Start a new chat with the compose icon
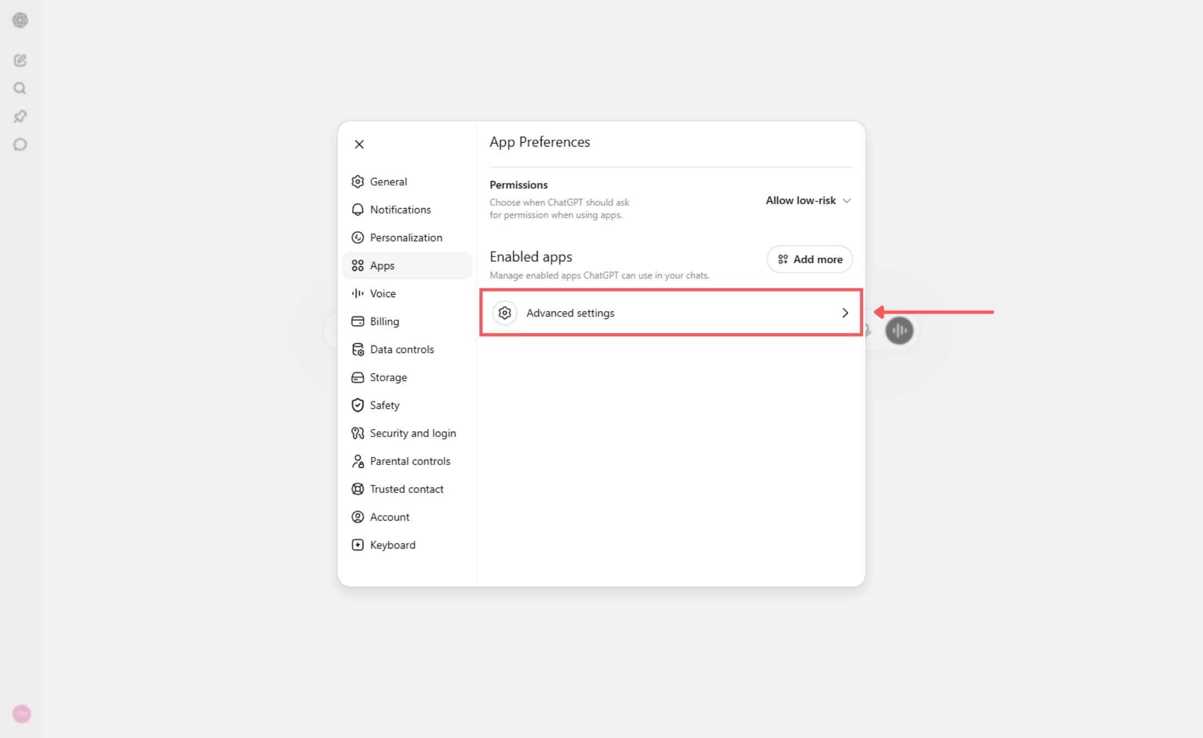The height and width of the screenshot is (738, 1203). 20,60
